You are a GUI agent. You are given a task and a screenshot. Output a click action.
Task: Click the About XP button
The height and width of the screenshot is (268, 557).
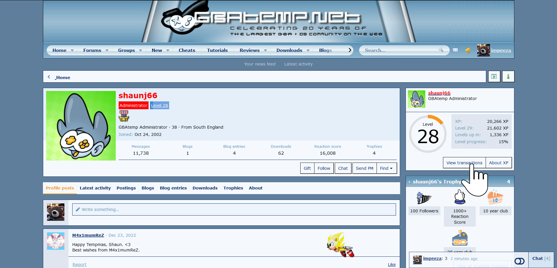click(499, 163)
